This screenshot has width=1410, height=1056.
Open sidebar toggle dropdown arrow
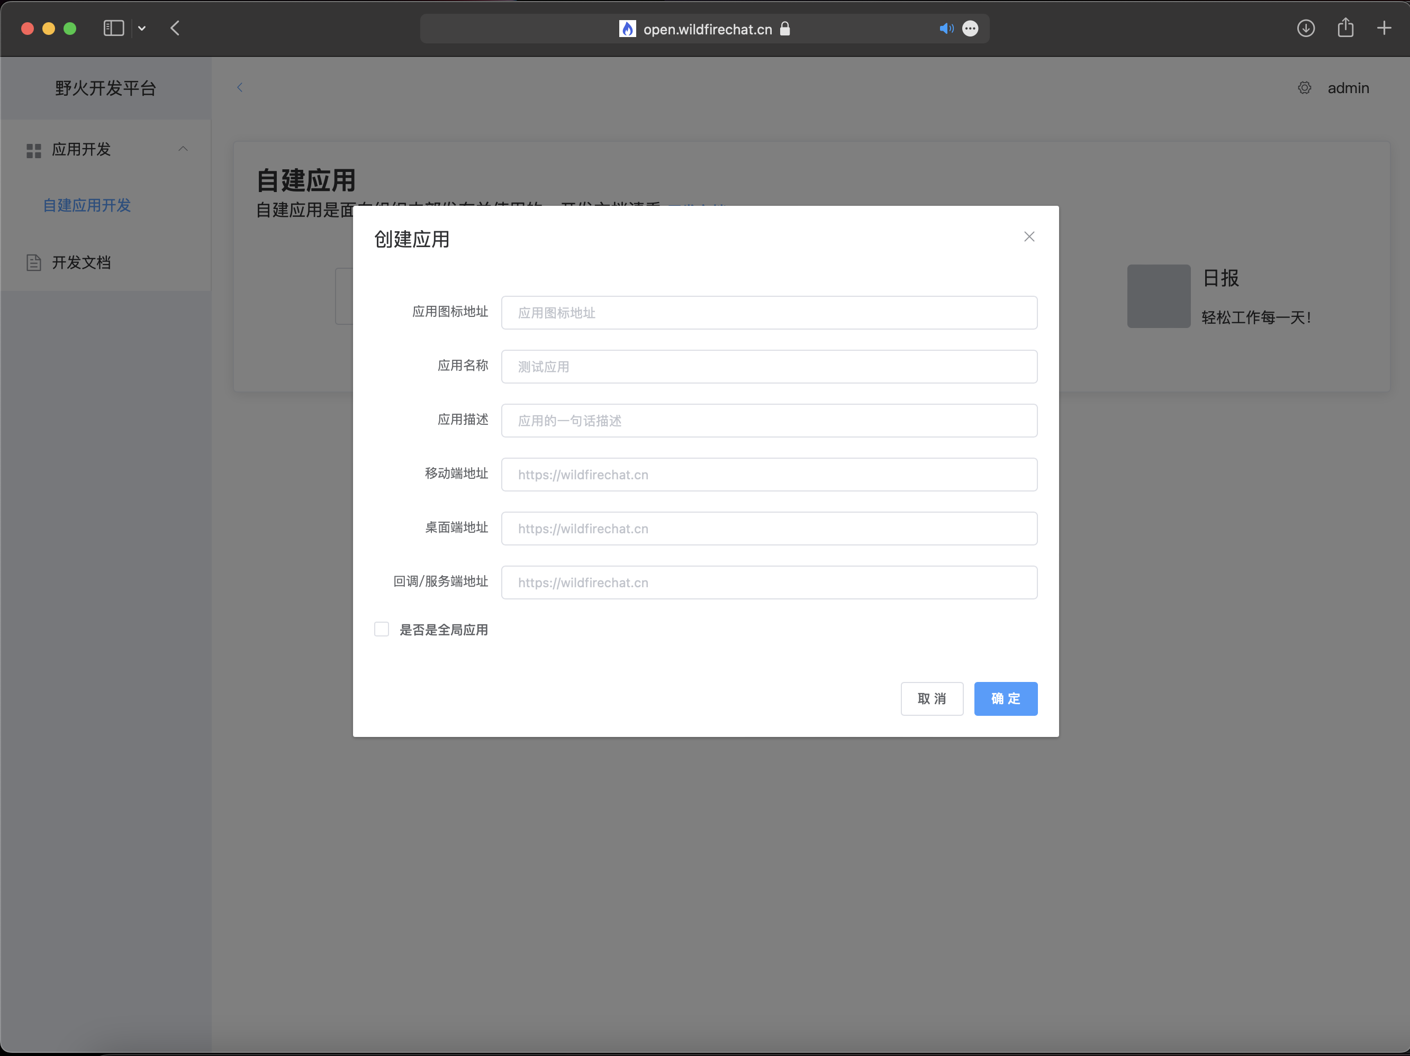[142, 29]
